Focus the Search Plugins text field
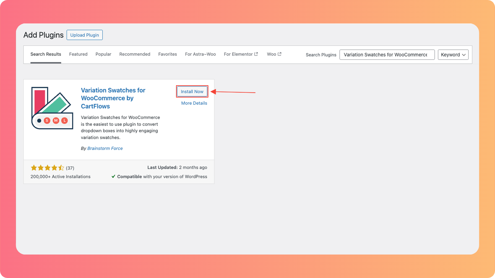 (387, 55)
